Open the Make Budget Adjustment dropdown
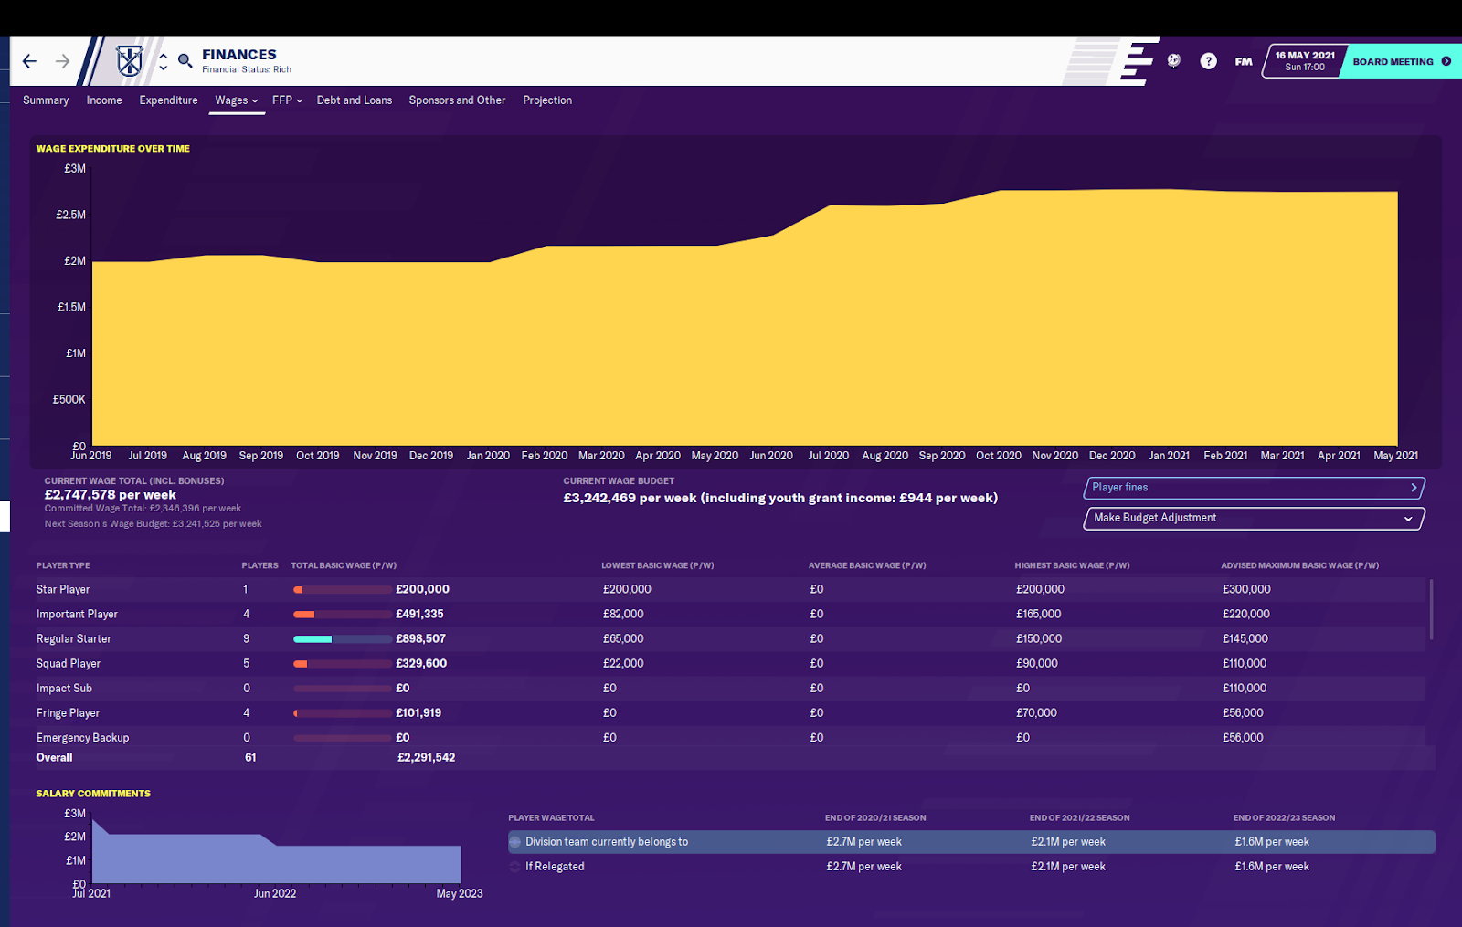The height and width of the screenshot is (927, 1462). [x=1254, y=518]
